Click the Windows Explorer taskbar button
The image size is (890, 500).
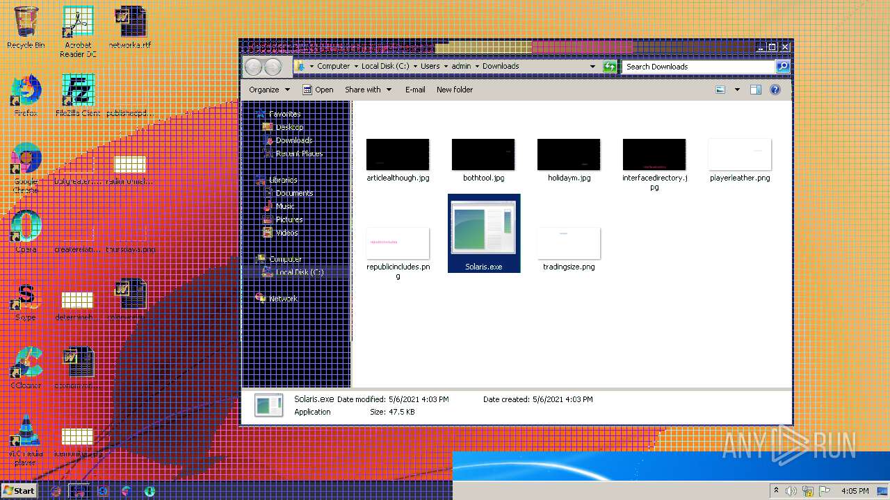(79, 491)
